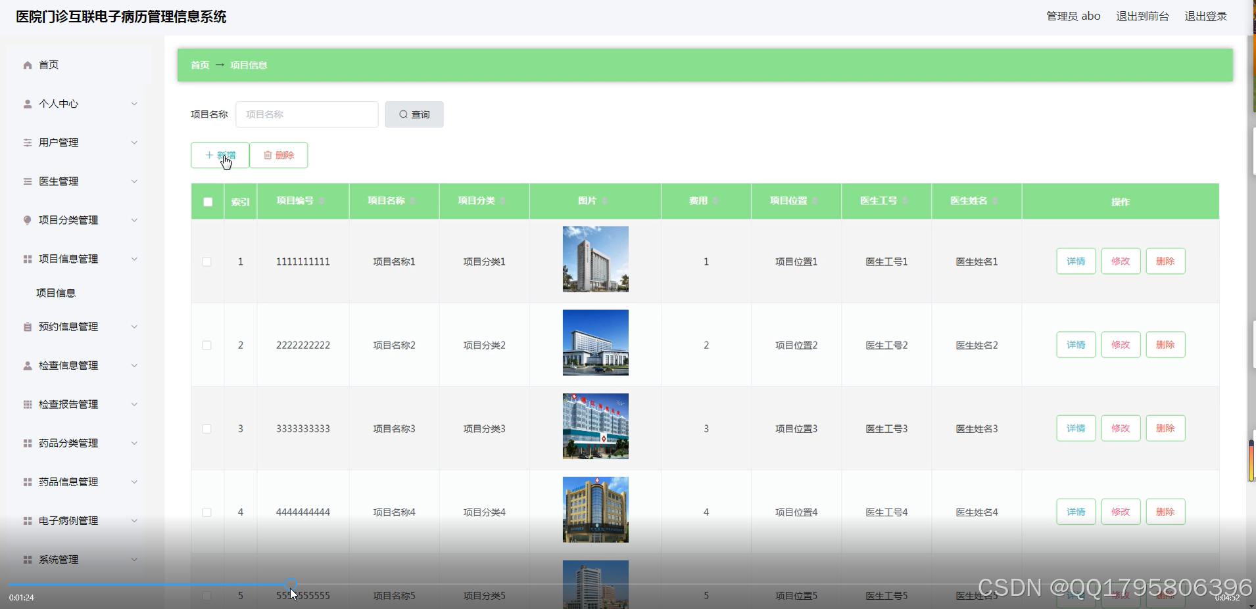Expand the 项目分类管理 chevron
The width and height of the screenshot is (1256, 609).
point(134,220)
